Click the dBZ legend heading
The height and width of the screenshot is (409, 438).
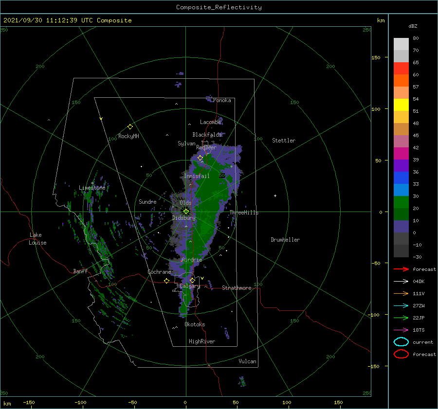tap(413, 26)
